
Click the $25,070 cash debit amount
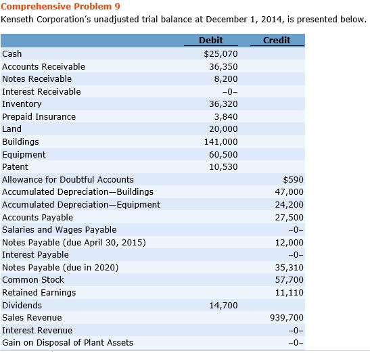click(221, 54)
